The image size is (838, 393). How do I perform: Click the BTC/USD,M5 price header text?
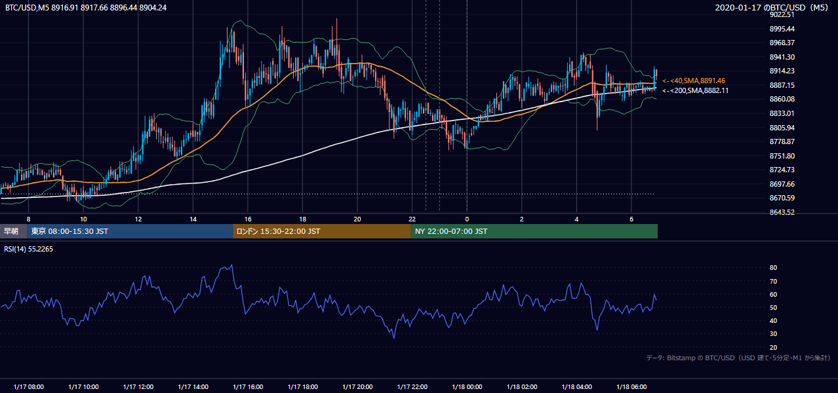click(86, 7)
